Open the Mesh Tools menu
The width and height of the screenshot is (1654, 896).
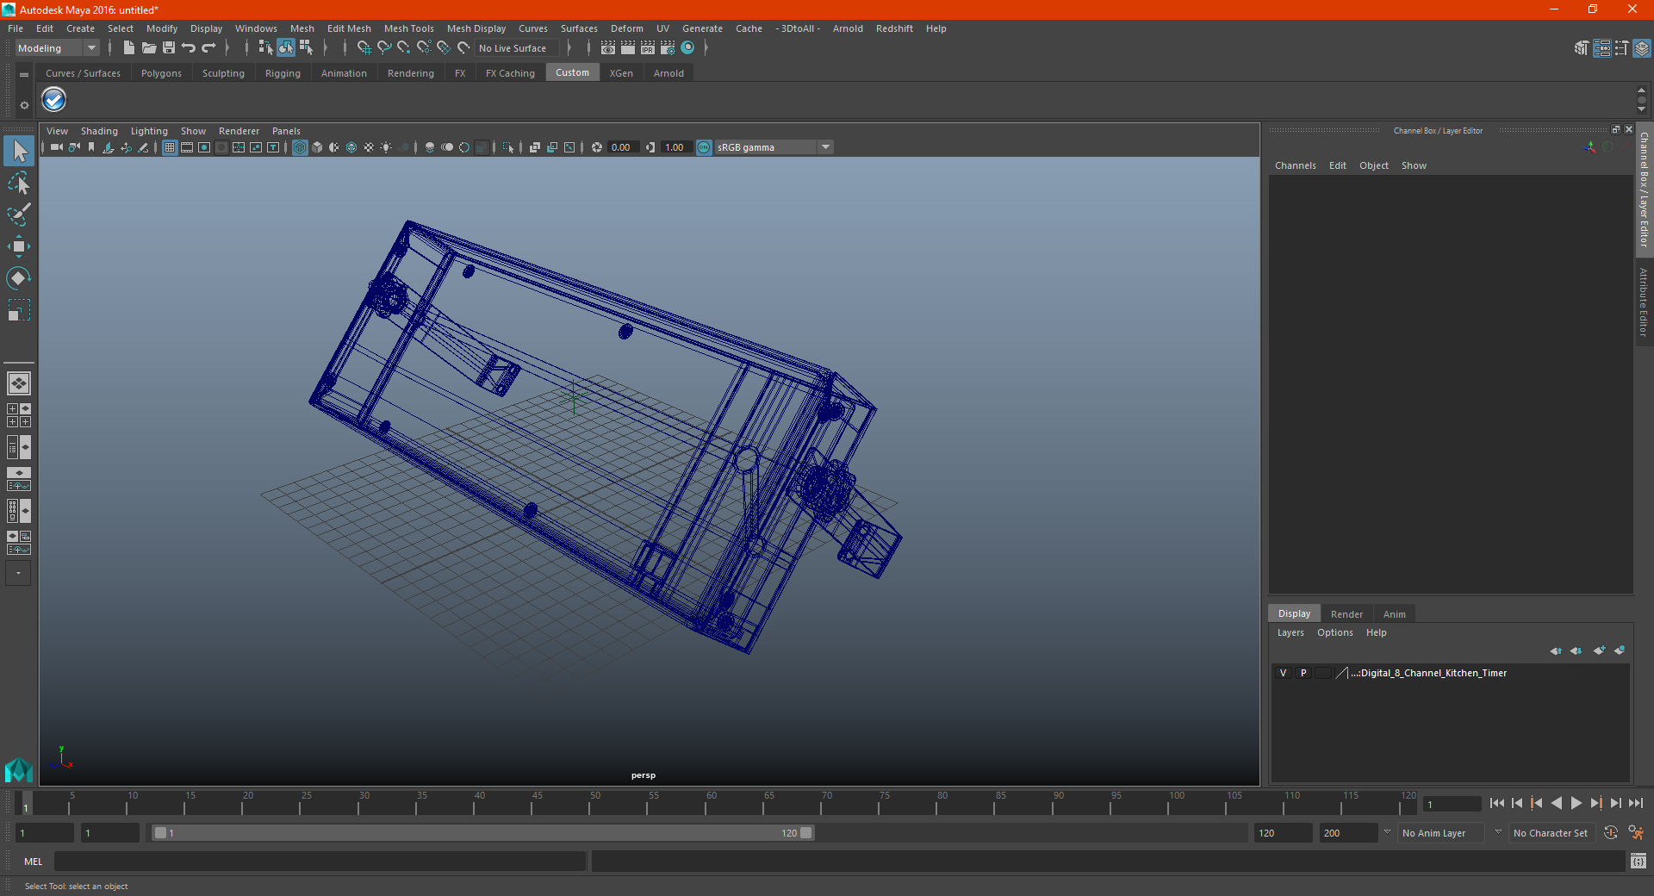pyautogui.click(x=408, y=28)
